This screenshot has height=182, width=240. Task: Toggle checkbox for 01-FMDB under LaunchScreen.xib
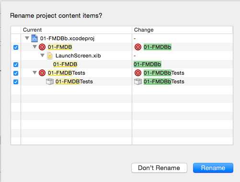coord(16,65)
